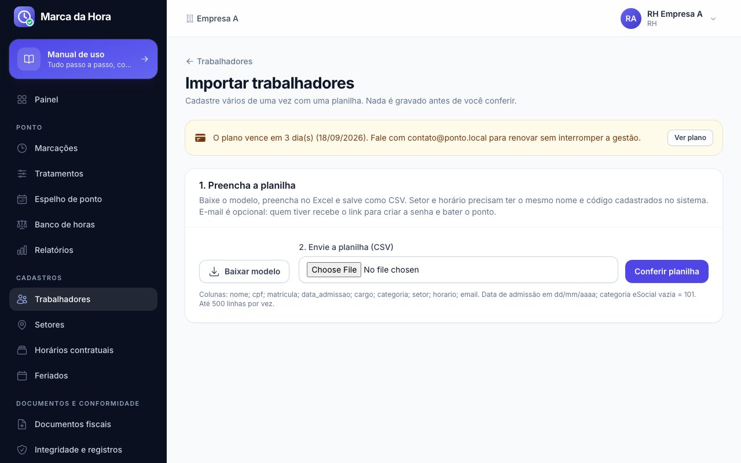The image size is (741, 463).
Task: Select the Relatórios bar chart icon
Action: pos(22,250)
